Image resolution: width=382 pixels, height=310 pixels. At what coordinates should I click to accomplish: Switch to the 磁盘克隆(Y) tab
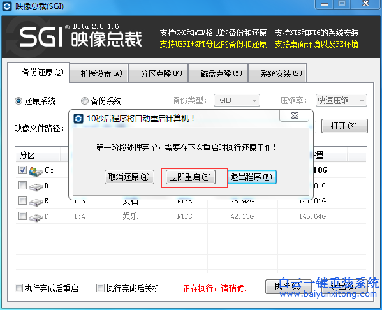218,73
